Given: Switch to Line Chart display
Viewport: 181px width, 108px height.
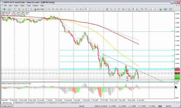Looking at the screenshot, I should click(137, 9).
